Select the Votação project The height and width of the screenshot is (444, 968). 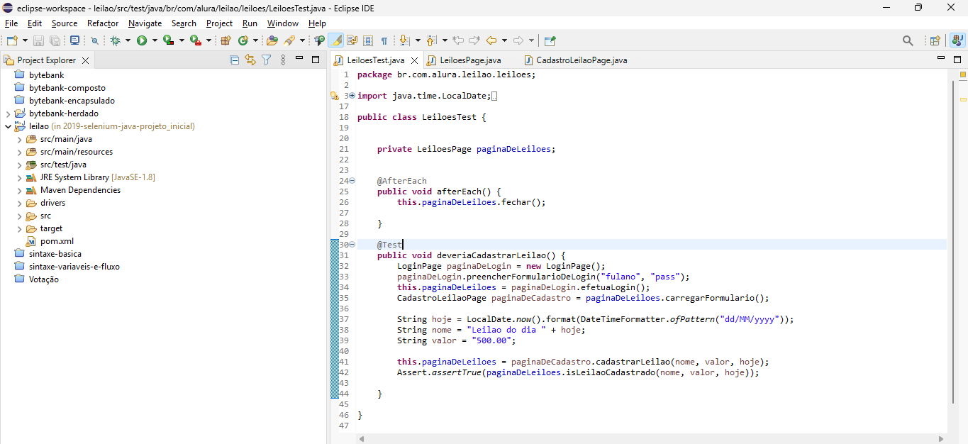point(44,279)
